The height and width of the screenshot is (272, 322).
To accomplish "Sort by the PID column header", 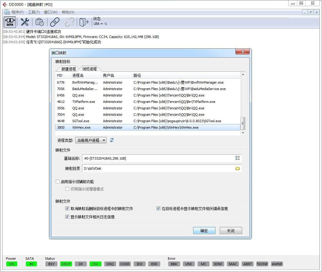I will 63,75.
